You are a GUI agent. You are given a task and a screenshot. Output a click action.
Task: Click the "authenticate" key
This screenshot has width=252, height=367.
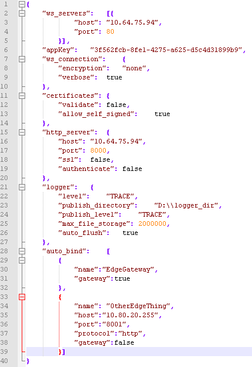click(86, 169)
